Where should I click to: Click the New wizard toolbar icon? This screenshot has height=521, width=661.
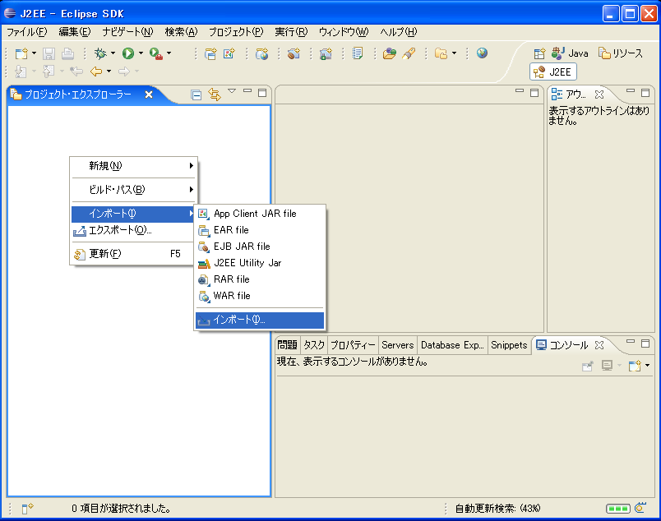21,53
